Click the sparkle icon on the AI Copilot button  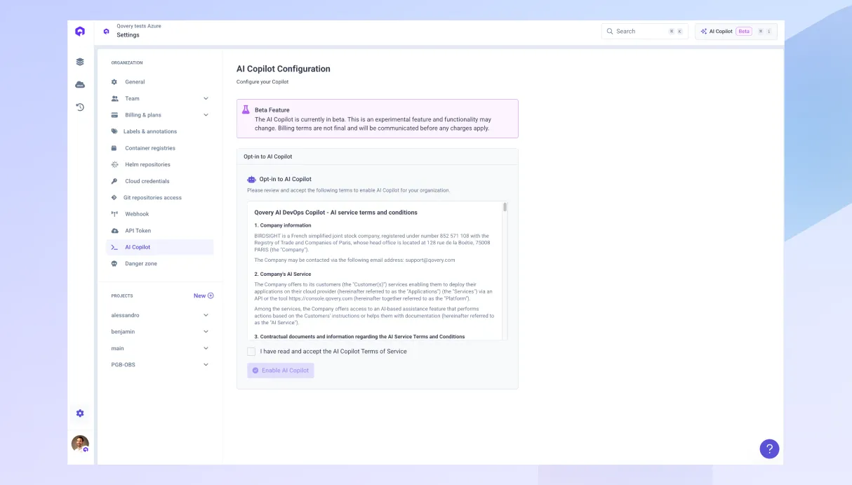point(704,32)
